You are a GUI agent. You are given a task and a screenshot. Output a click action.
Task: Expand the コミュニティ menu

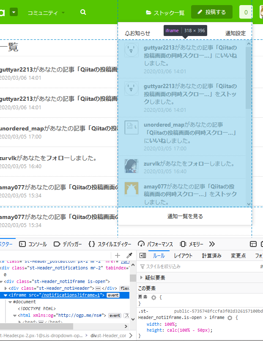pos(46,13)
